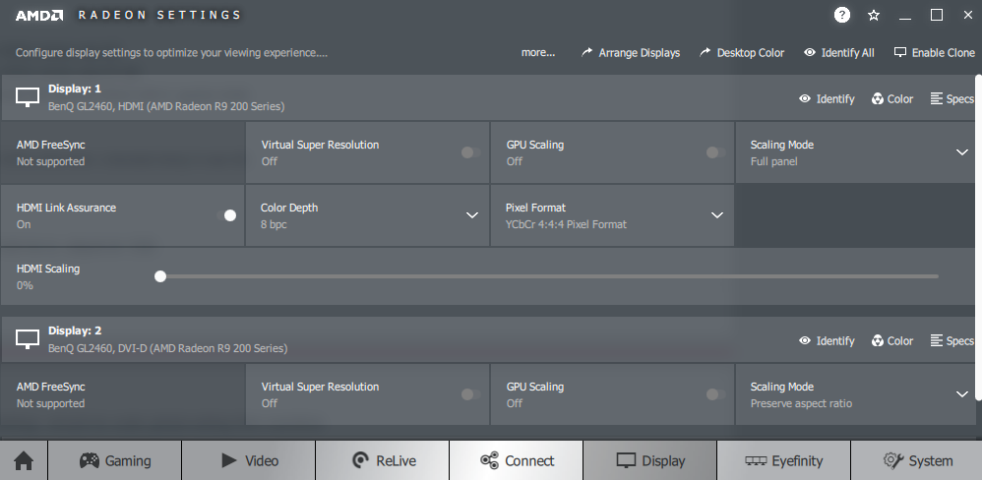Click the Display 2 monitor icon

(x=28, y=339)
